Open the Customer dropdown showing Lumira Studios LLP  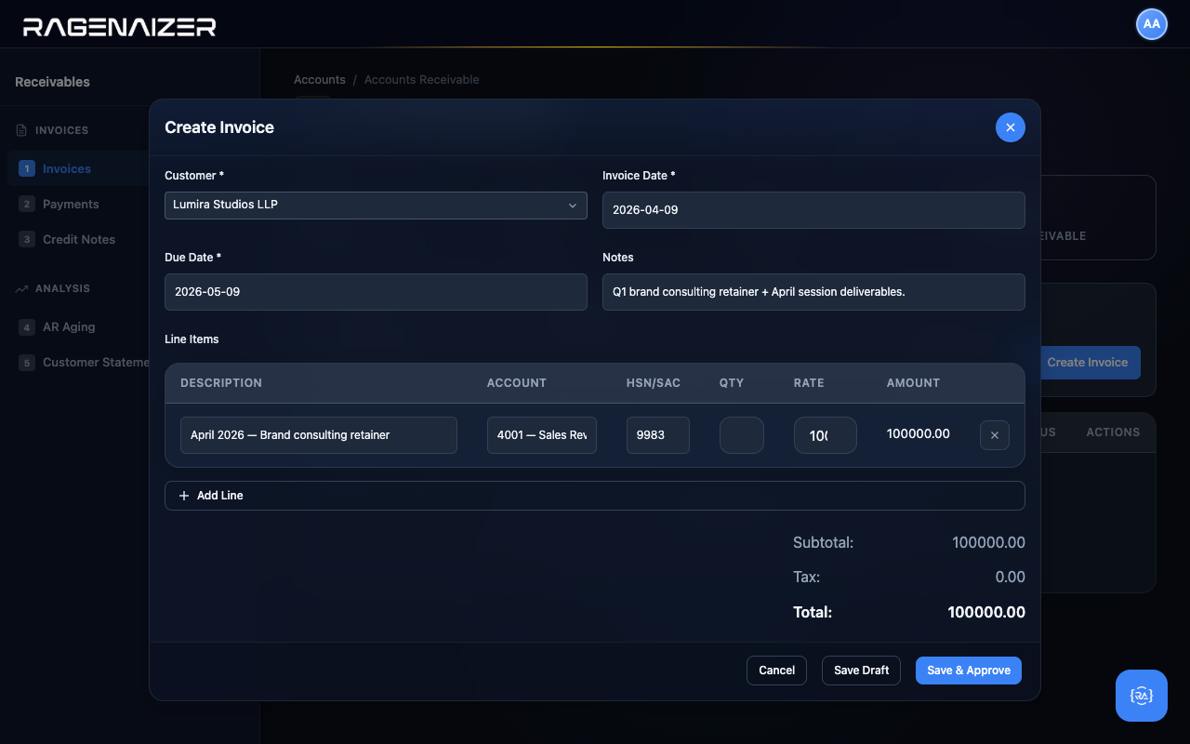point(376,206)
